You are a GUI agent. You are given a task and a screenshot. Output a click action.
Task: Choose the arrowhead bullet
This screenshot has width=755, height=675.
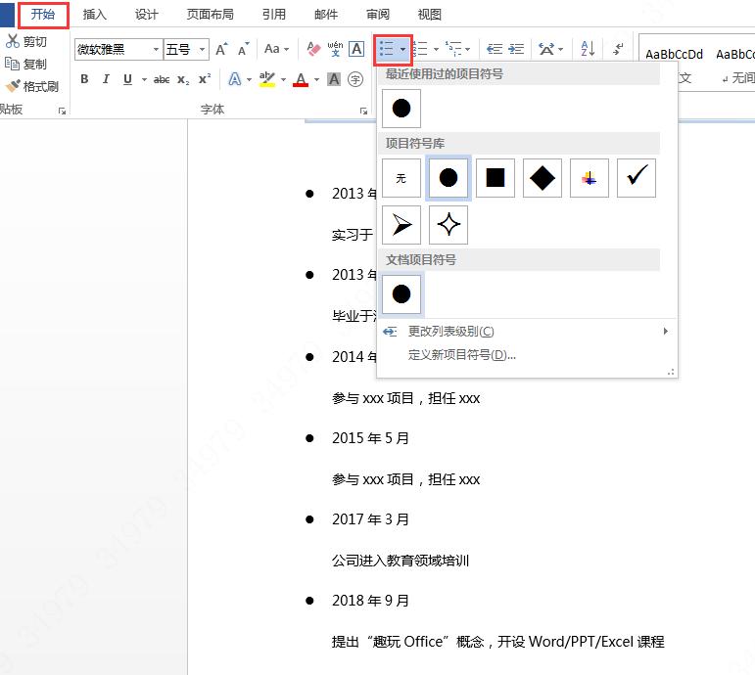tap(401, 225)
